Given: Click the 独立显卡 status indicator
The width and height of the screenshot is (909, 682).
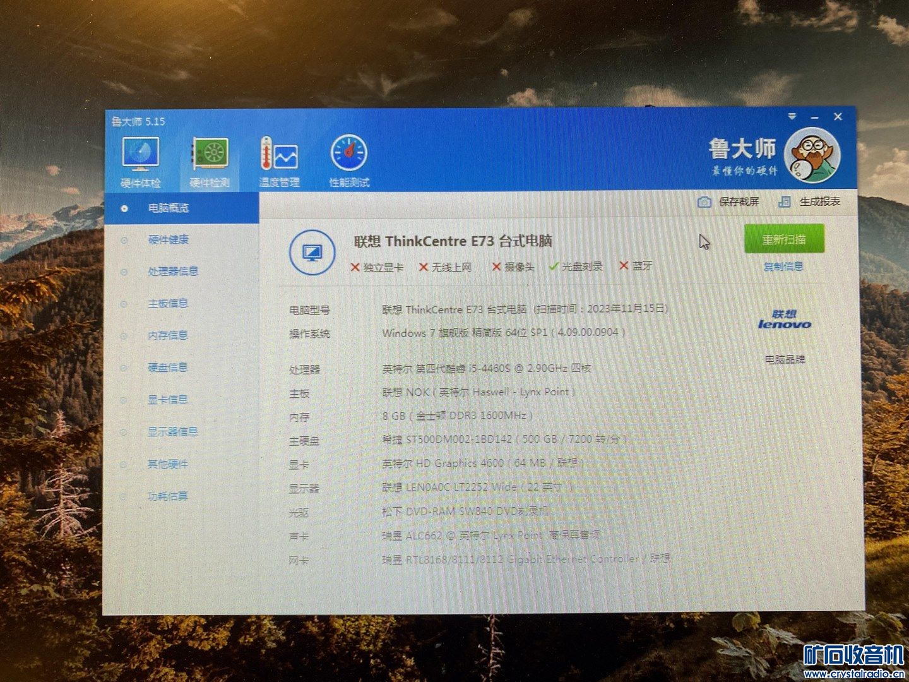Looking at the screenshot, I should pyautogui.click(x=377, y=267).
